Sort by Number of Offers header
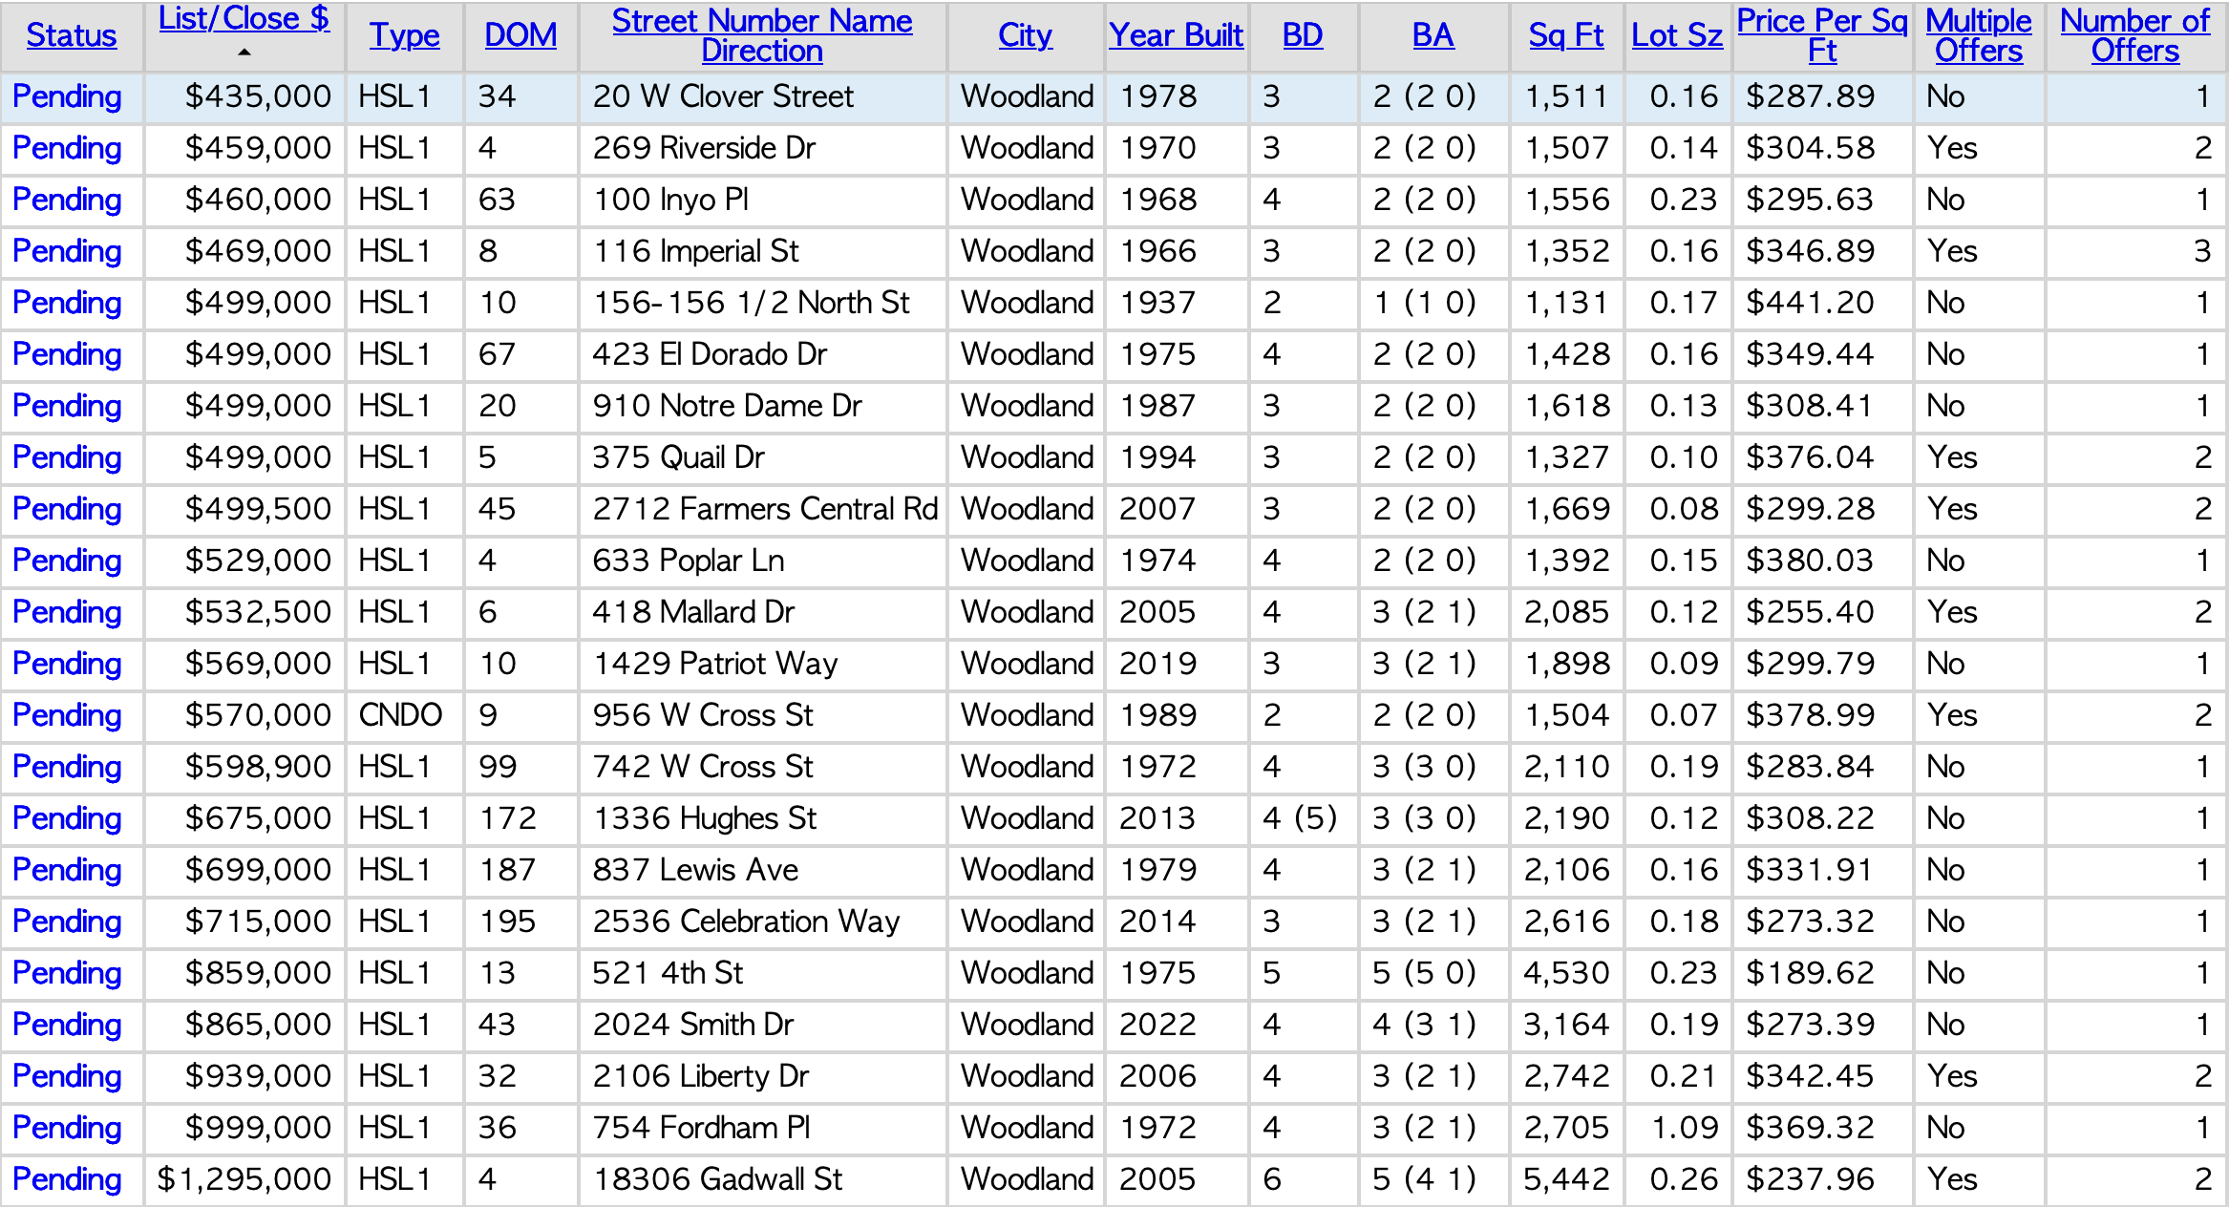 [2134, 35]
